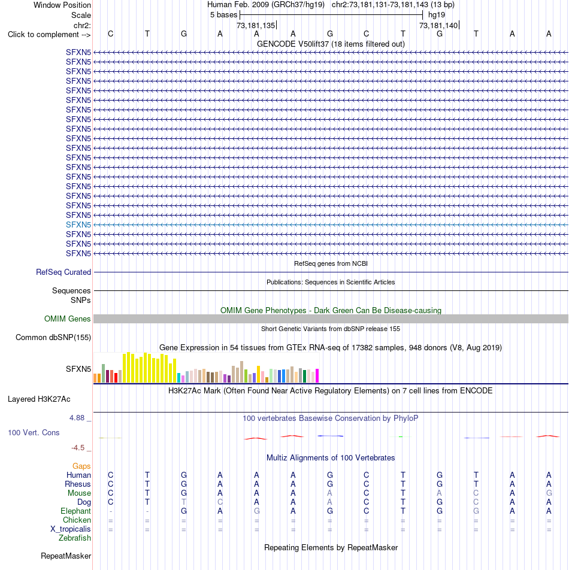
Task: Open the RefSeq Curated track label
Action: point(63,272)
